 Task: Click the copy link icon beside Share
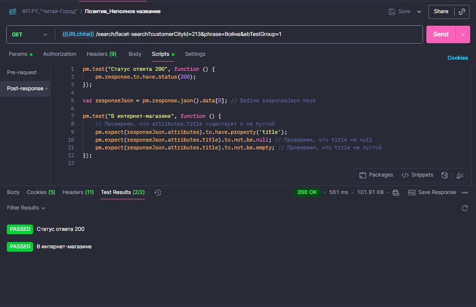point(462,12)
